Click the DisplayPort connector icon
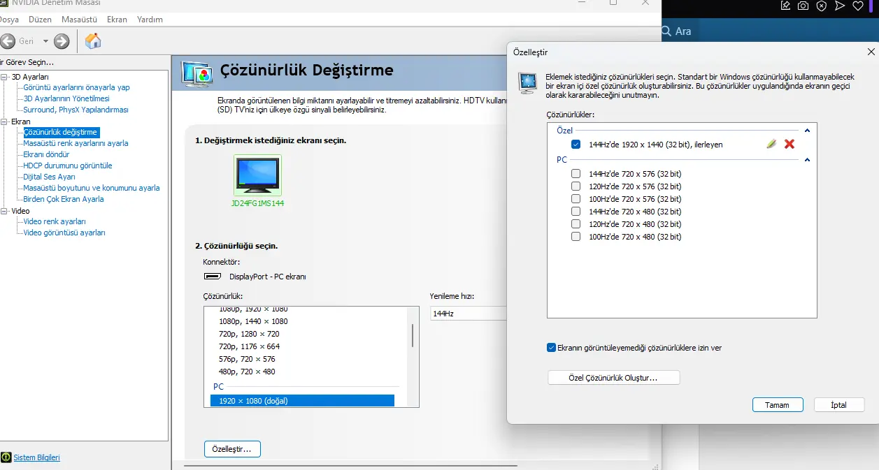 213,277
